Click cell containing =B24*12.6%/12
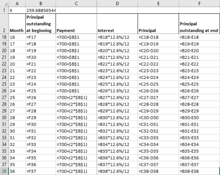The width and height of the screenshot is (220, 175). point(117,77)
